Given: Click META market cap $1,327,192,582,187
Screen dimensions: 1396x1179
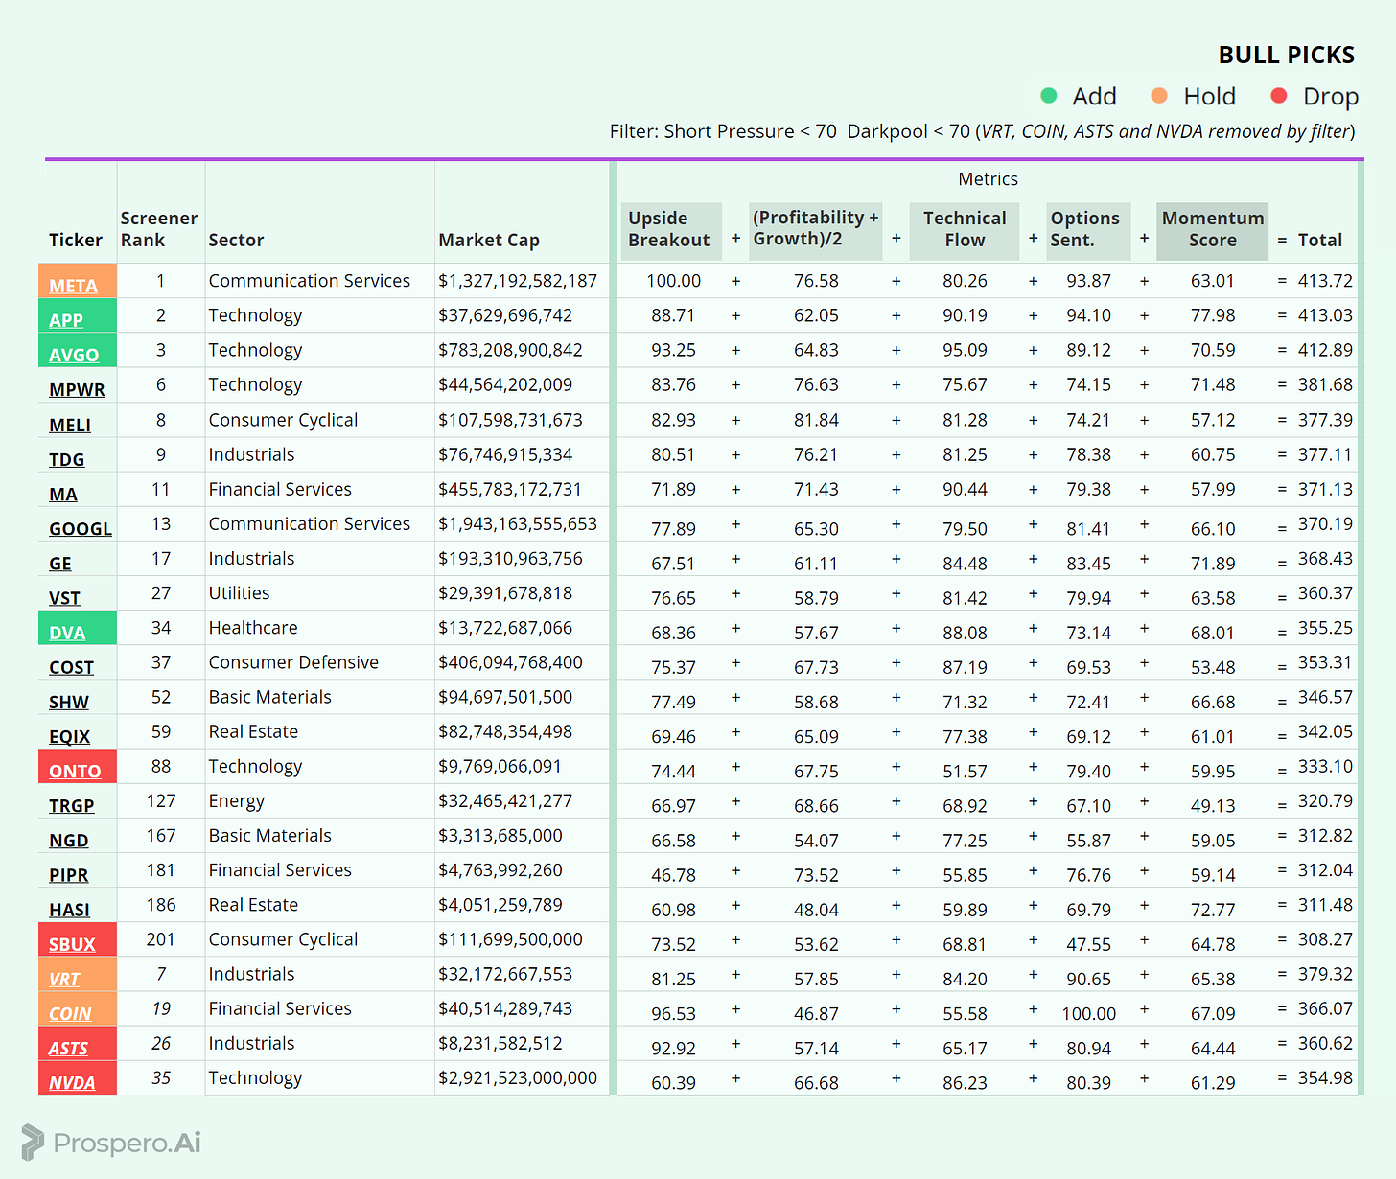Looking at the screenshot, I should 518,281.
